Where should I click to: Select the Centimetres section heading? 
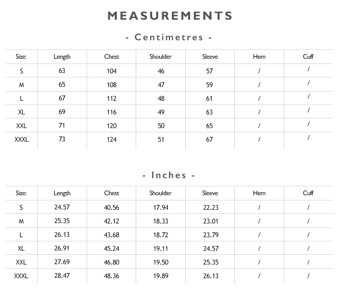(169, 37)
